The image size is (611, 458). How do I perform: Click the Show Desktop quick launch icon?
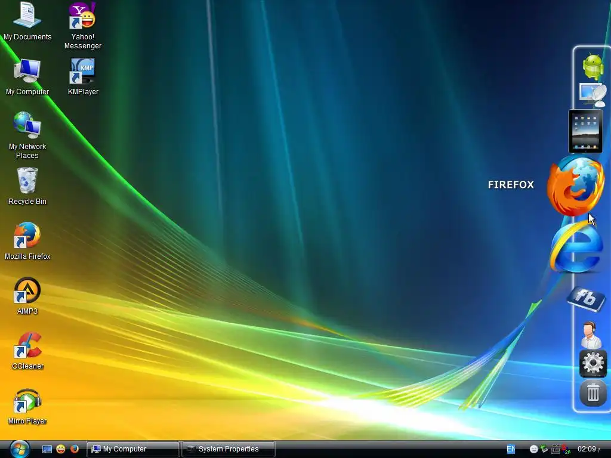point(47,449)
